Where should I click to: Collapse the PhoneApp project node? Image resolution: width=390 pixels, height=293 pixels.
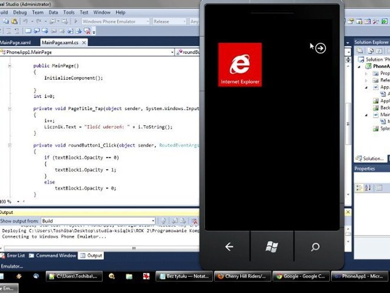(359, 66)
